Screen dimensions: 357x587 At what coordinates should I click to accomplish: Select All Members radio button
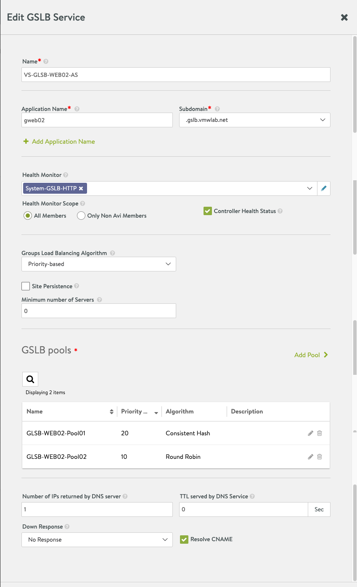click(28, 216)
